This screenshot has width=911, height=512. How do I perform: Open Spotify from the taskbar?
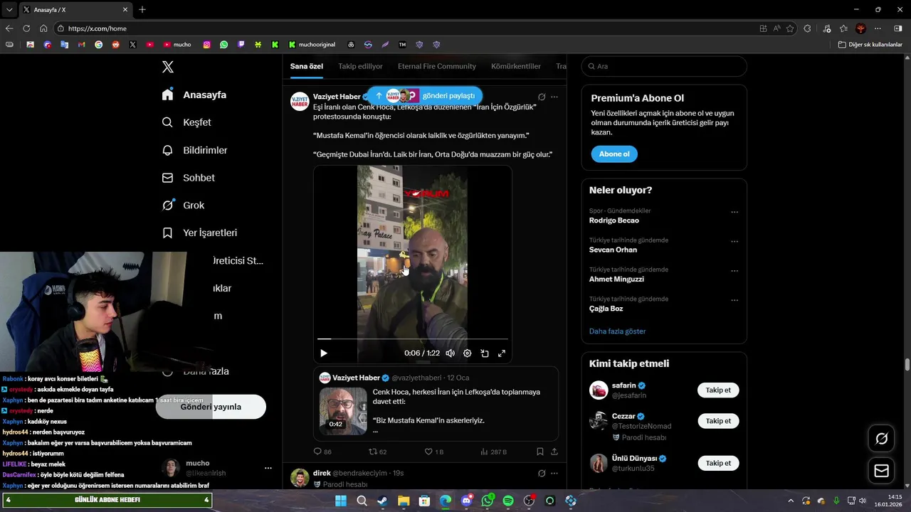coord(508,501)
